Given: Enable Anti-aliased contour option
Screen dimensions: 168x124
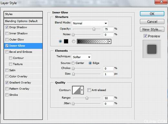Looking at the screenshot, I should click(89, 90).
